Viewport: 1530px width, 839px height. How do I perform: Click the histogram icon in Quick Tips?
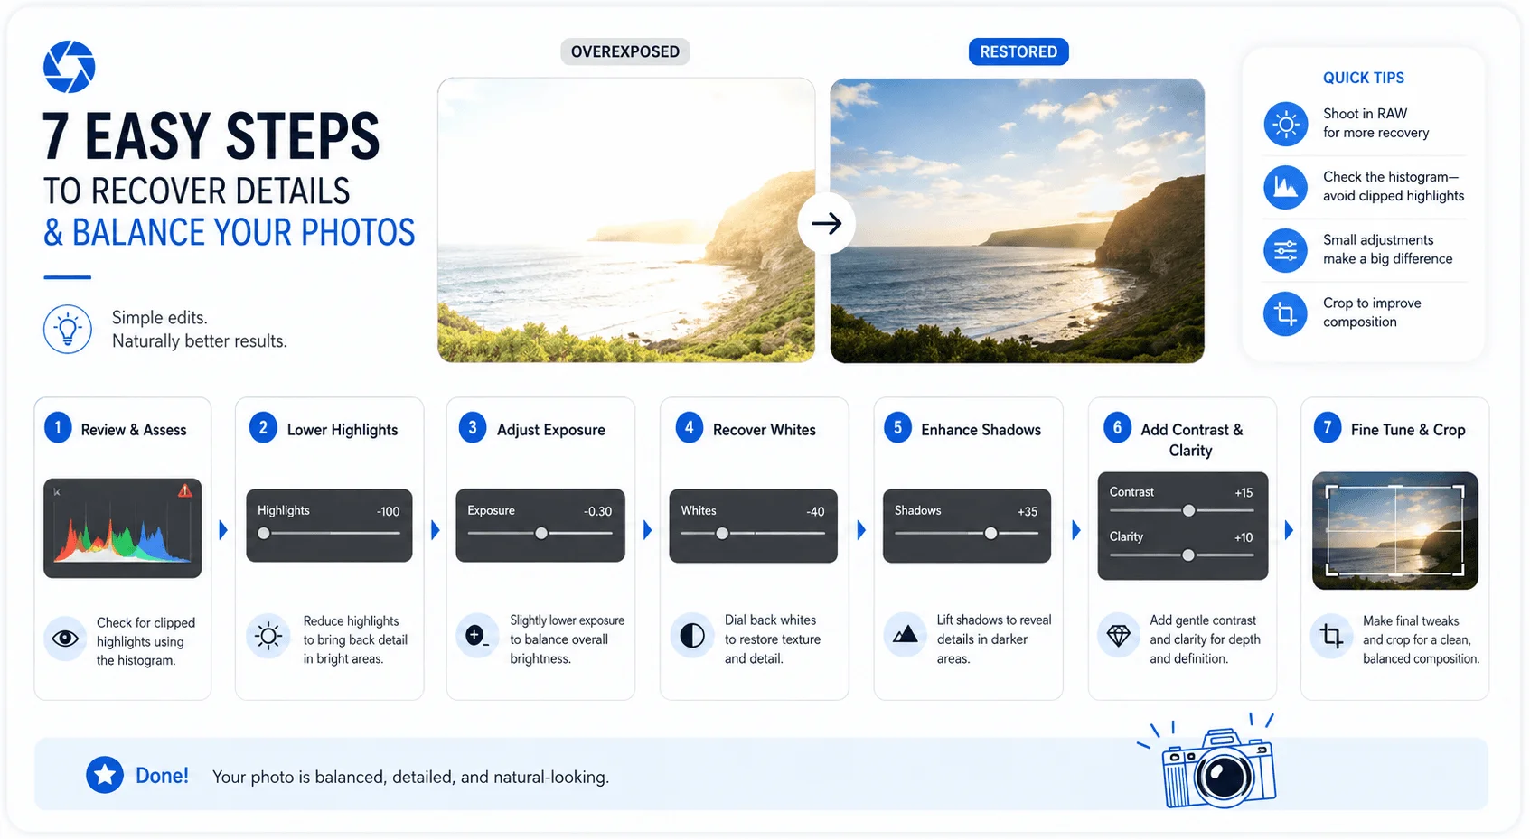point(1286,187)
